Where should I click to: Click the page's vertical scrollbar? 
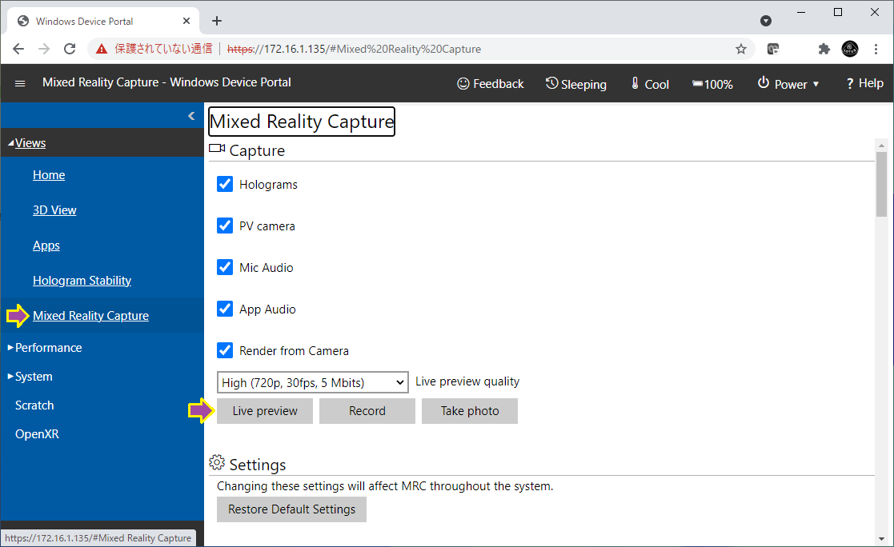tap(881, 184)
